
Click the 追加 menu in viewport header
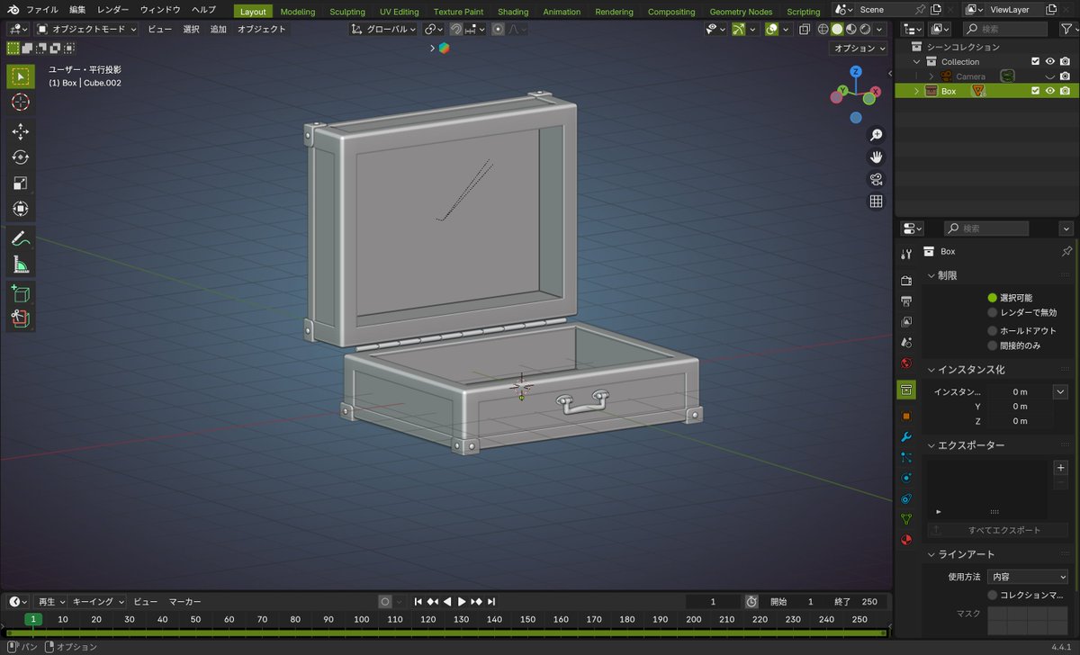pos(219,29)
